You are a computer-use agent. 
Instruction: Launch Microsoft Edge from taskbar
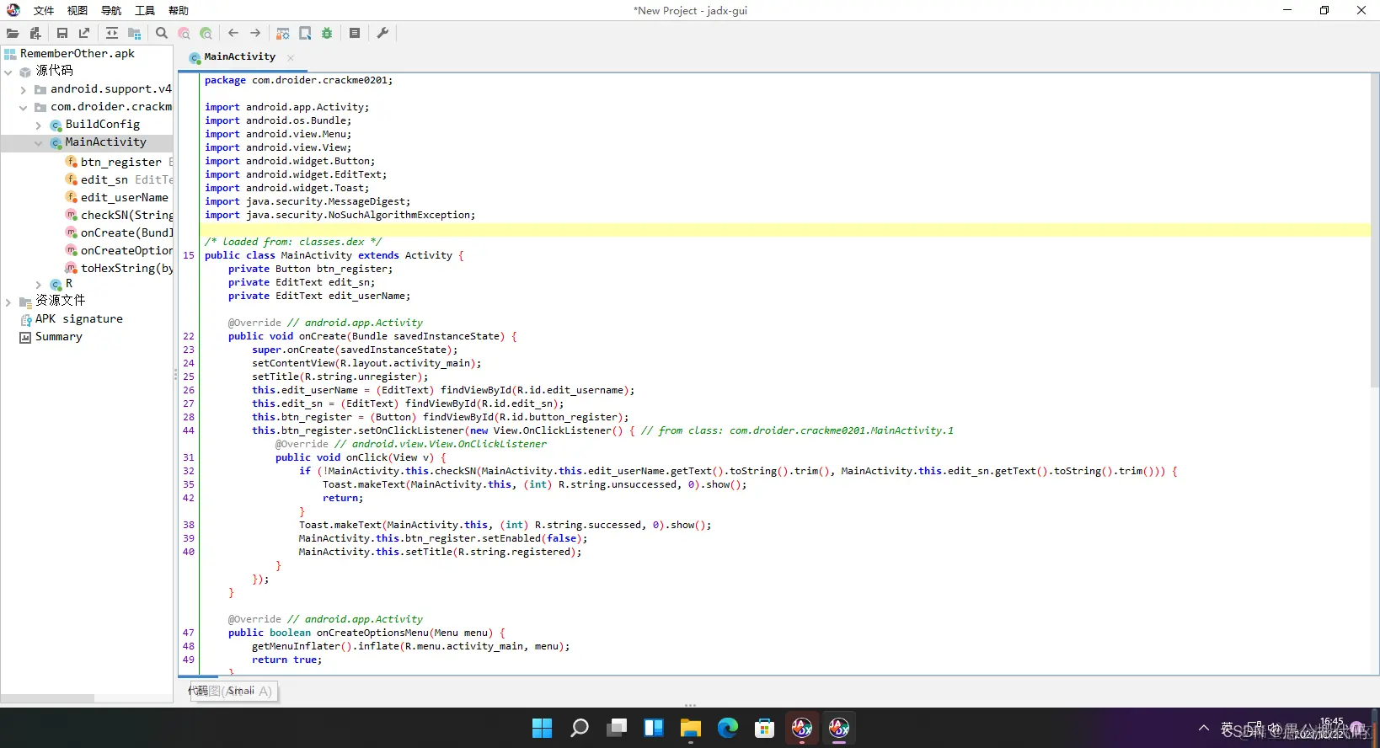pyautogui.click(x=728, y=728)
